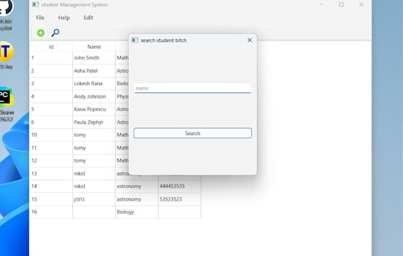
Task: Click the Id cell with value 16
Action: point(51,212)
